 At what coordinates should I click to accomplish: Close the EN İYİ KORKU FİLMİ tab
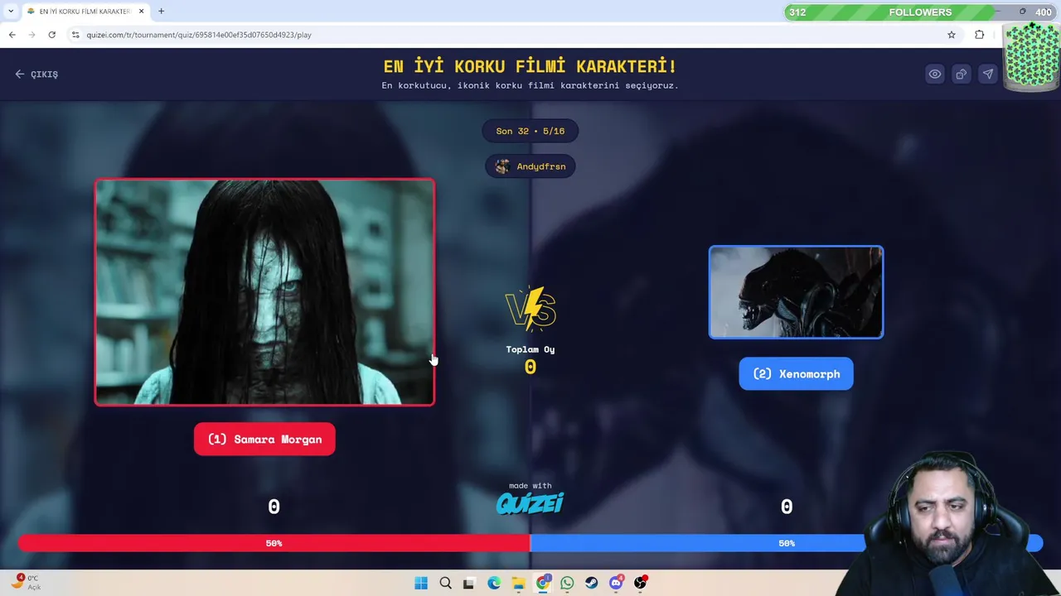tap(142, 12)
